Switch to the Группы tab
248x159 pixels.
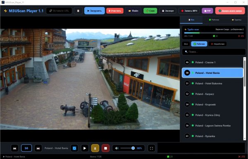coord(236,20)
